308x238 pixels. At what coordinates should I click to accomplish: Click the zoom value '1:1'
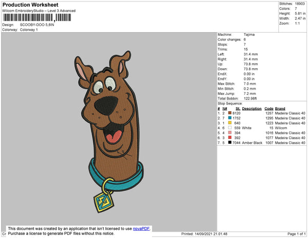(297, 24)
